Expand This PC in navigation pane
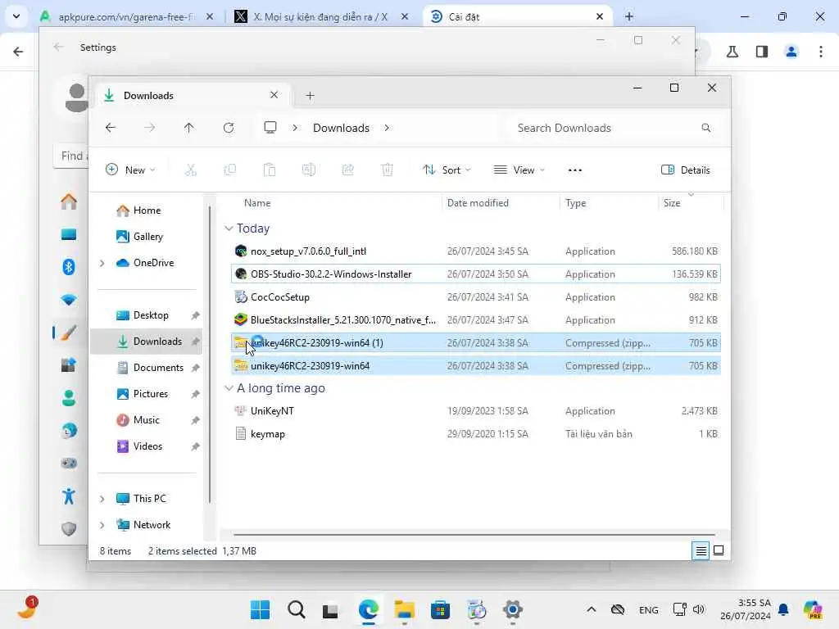 102,499
